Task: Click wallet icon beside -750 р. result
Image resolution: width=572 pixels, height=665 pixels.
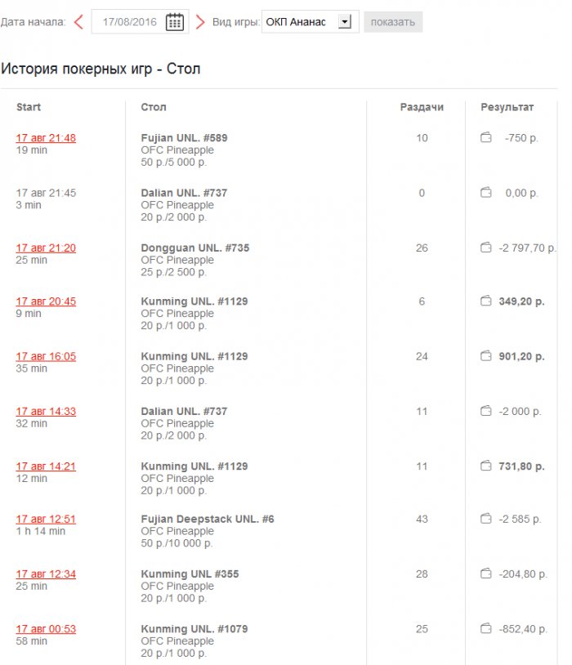Action: point(486,137)
